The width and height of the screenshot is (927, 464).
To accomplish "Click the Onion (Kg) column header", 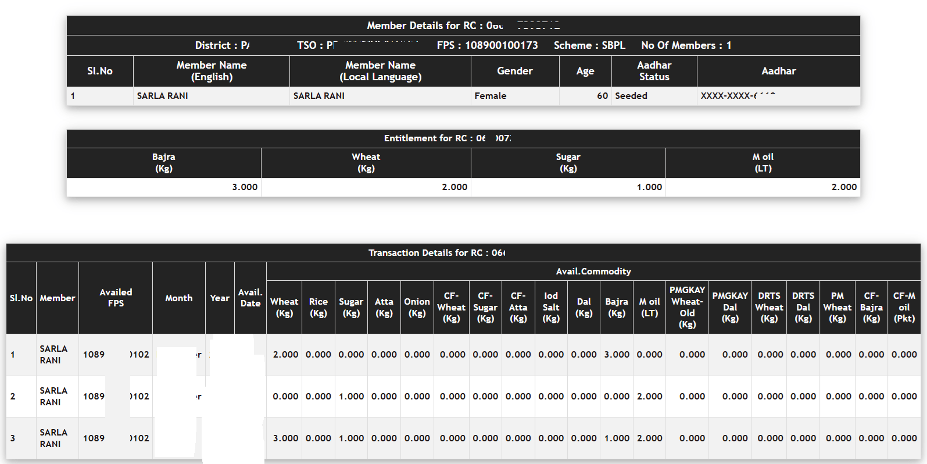I will click(417, 308).
